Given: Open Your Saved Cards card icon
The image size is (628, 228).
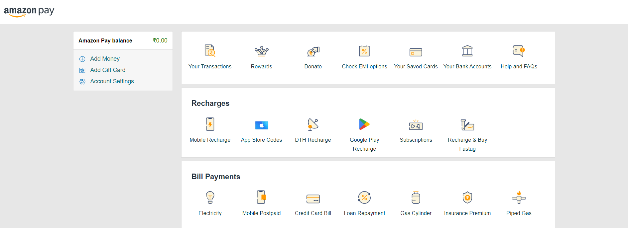Looking at the screenshot, I should click(x=416, y=52).
